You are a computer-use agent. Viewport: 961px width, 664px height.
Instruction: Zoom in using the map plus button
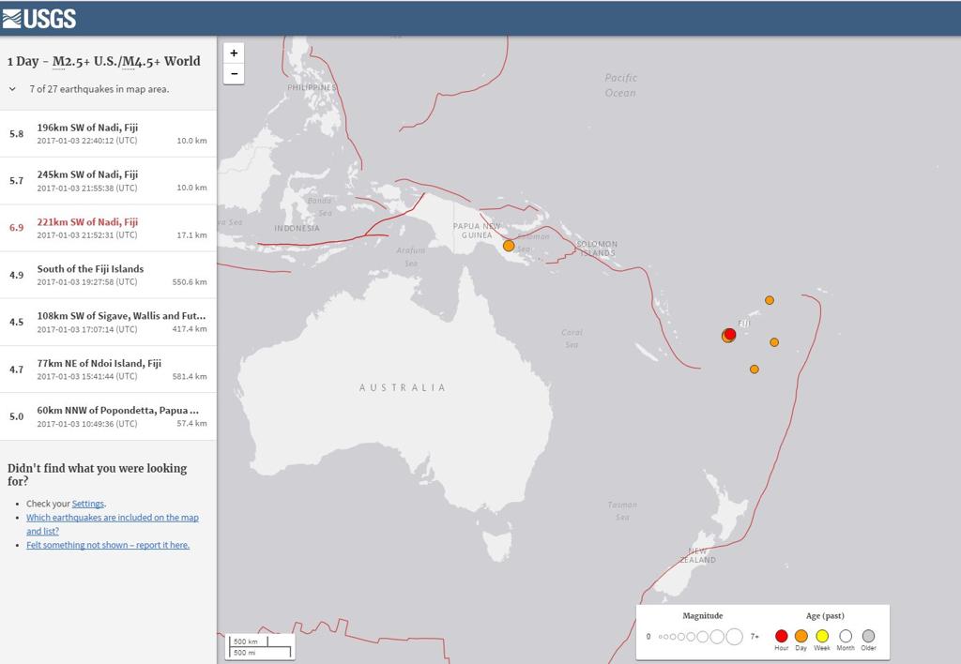[234, 53]
